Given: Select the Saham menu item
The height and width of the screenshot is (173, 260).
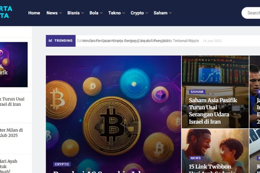Looking at the screenshot, I should 161,13.
